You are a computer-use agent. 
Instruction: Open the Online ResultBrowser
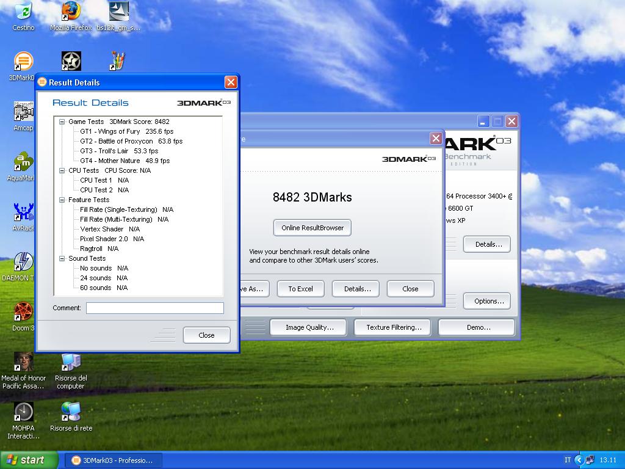pos(312,228)
